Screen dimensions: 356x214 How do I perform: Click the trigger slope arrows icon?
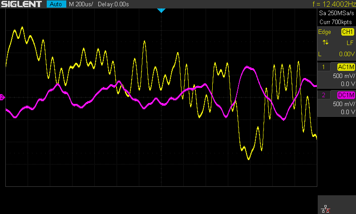coord(326,42)
